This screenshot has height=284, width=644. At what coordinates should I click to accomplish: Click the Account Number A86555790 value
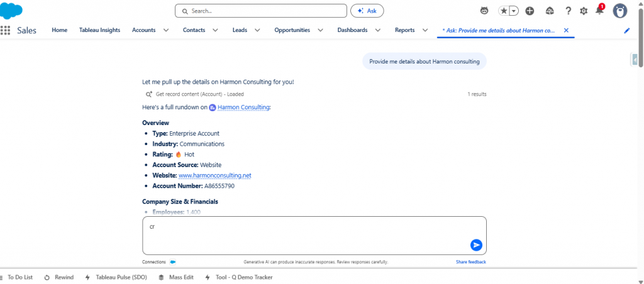coord(219,186)
